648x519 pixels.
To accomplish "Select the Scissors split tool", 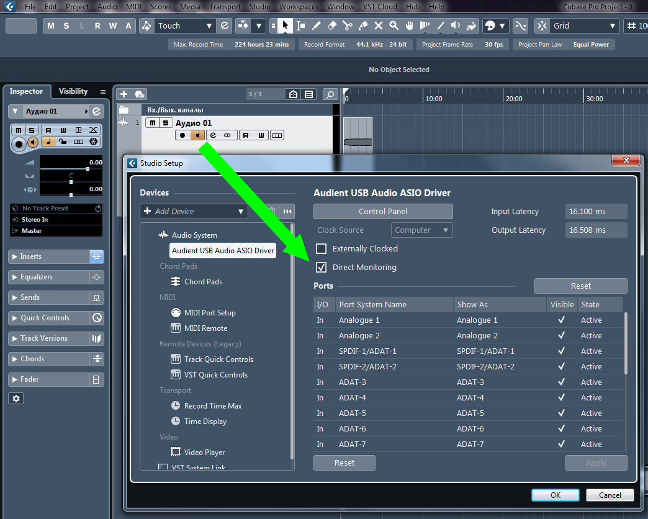I will (x=347, y=26).
